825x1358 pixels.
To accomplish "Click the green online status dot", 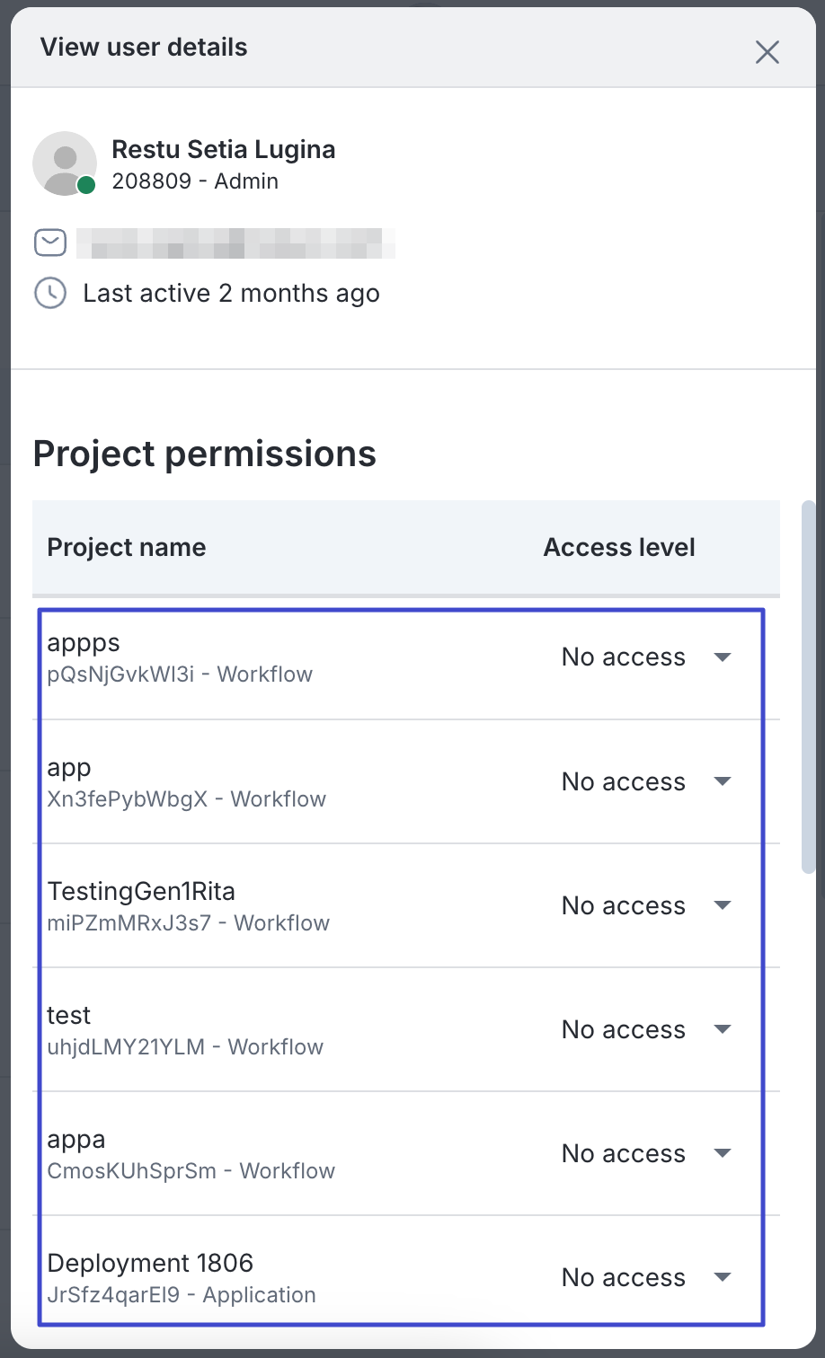I will (86, 185).
